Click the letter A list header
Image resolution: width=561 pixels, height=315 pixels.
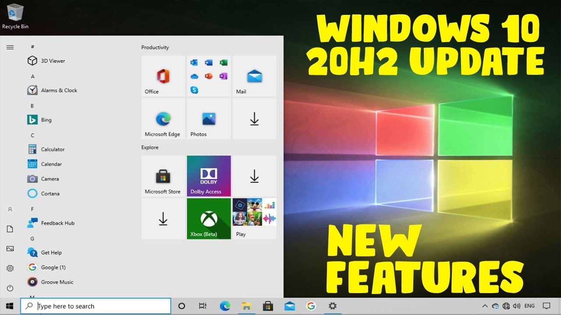tap(32, 77)
